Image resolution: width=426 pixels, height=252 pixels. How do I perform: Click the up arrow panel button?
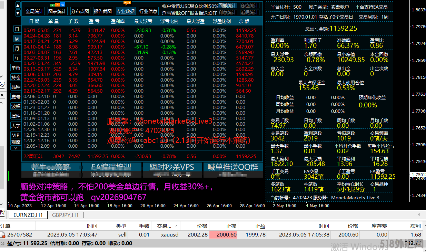point(18,6)
